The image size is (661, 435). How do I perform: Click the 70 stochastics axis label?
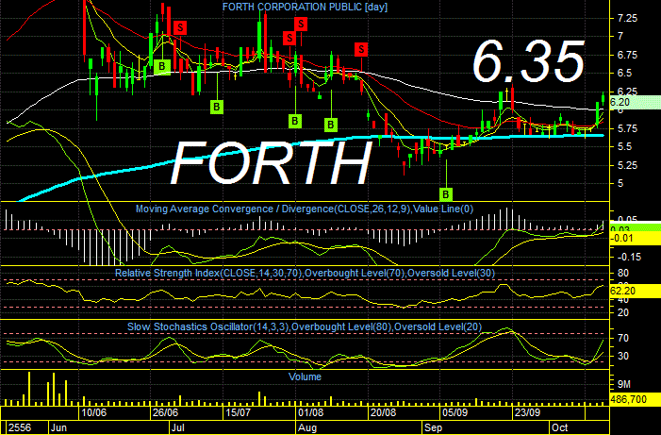pyautogui.click(x=623, y=339)
